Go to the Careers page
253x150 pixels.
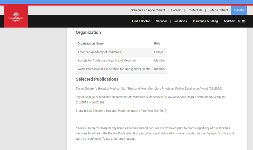click(x=176, y=10)
